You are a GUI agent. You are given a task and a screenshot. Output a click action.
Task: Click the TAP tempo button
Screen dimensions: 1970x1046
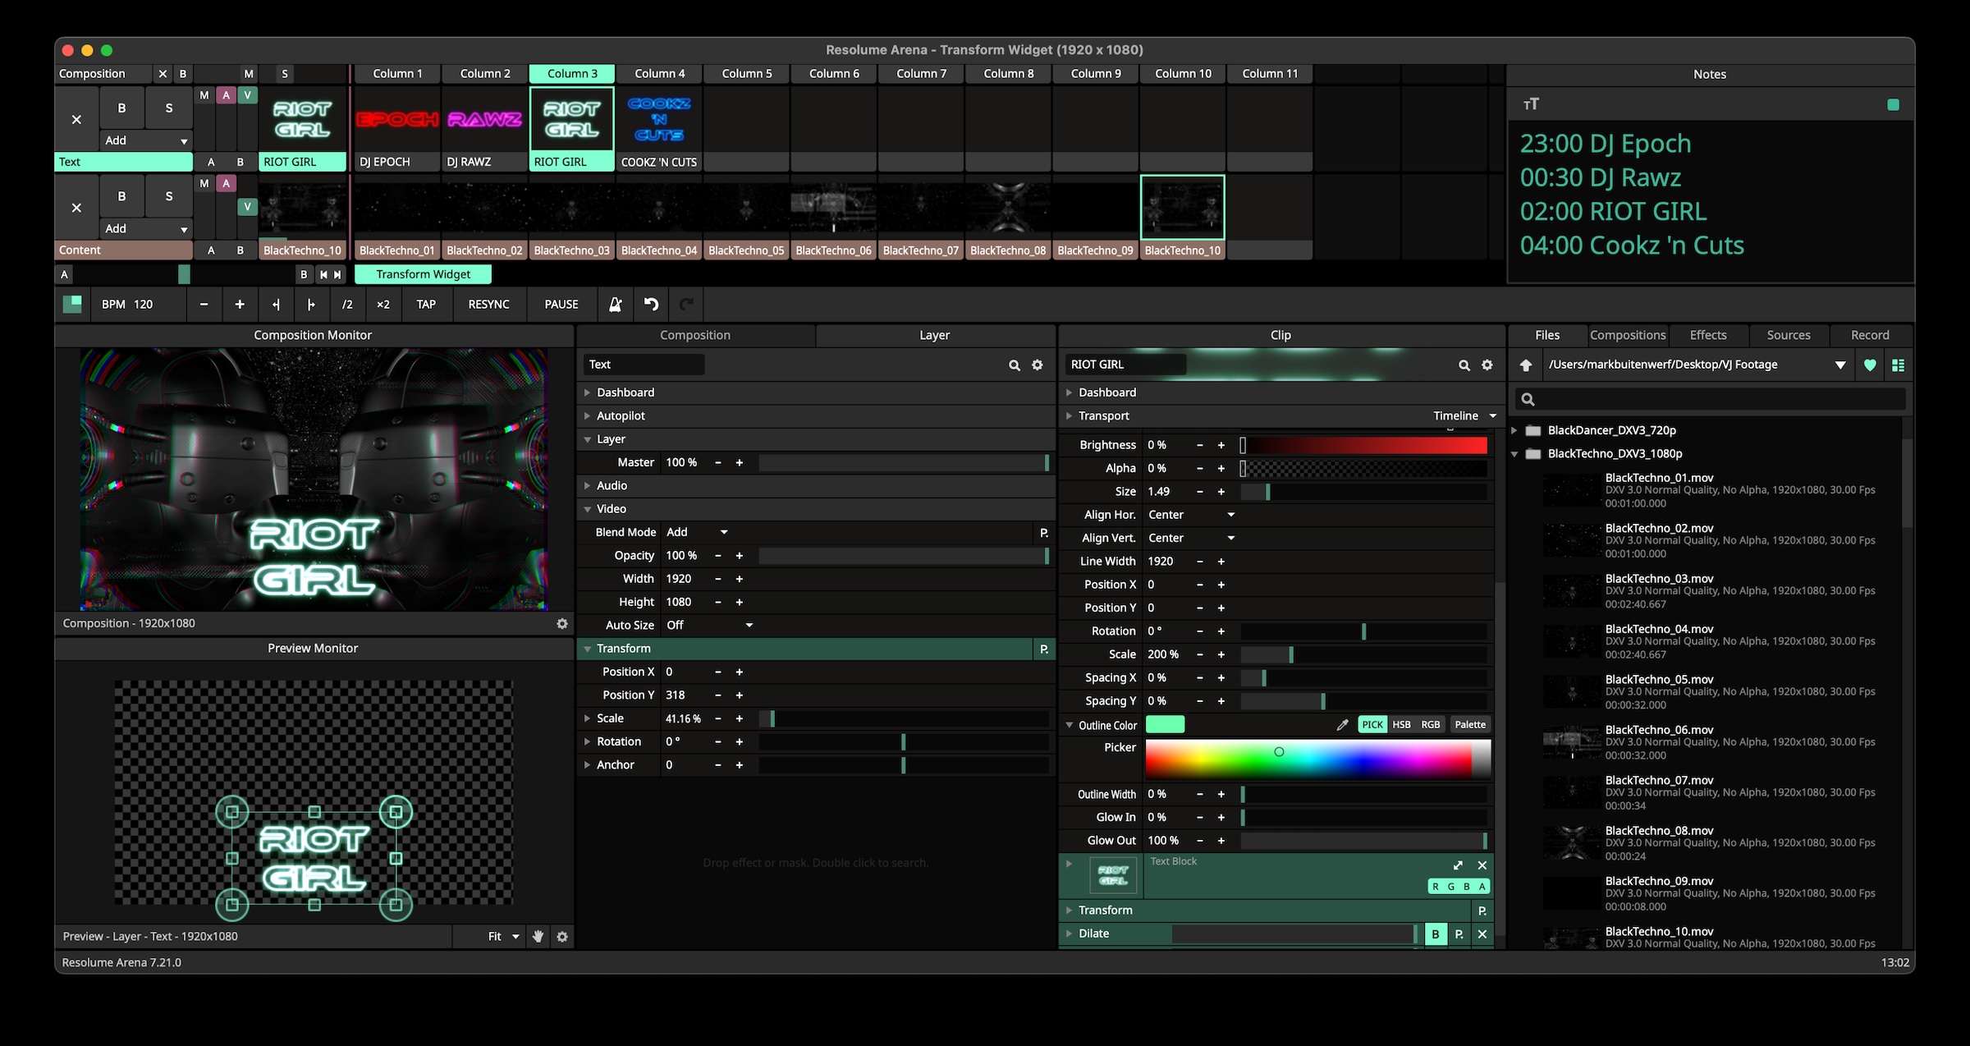426,305
